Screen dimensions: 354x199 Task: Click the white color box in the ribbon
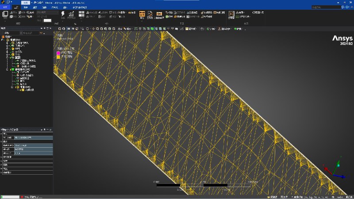pos(47,20)
